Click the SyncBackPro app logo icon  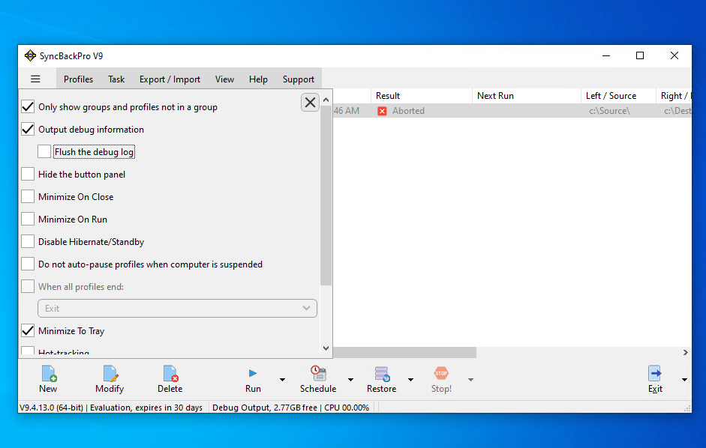point(30,55)
